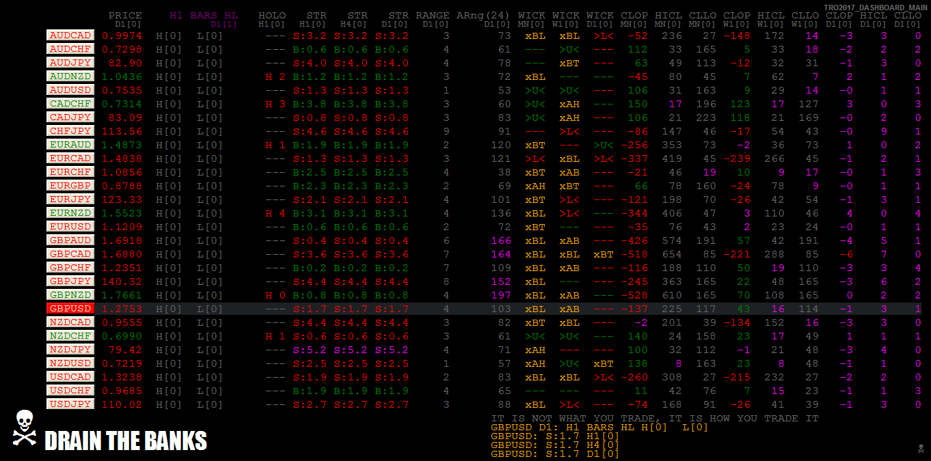Click the ARng(24) column header
931x461 pixels.
pyautogui.click(x=483, y=16)
